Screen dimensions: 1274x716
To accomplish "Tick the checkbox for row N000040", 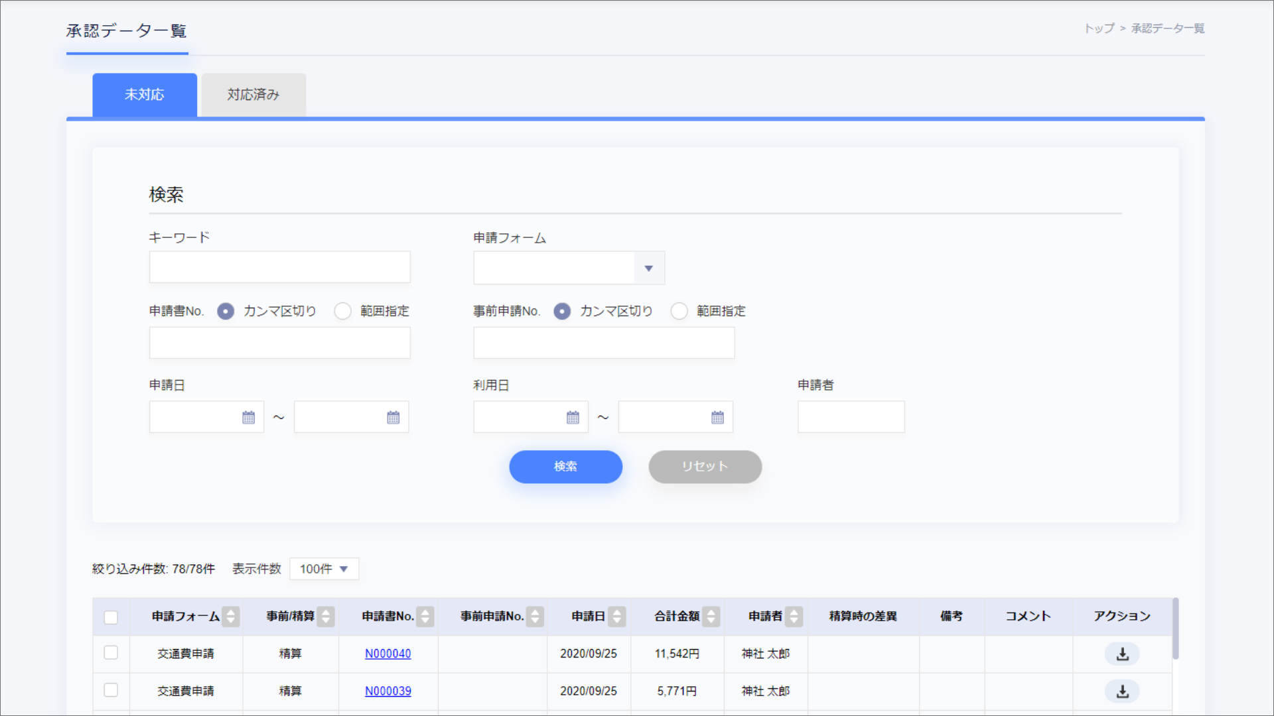I will (111, 653).
